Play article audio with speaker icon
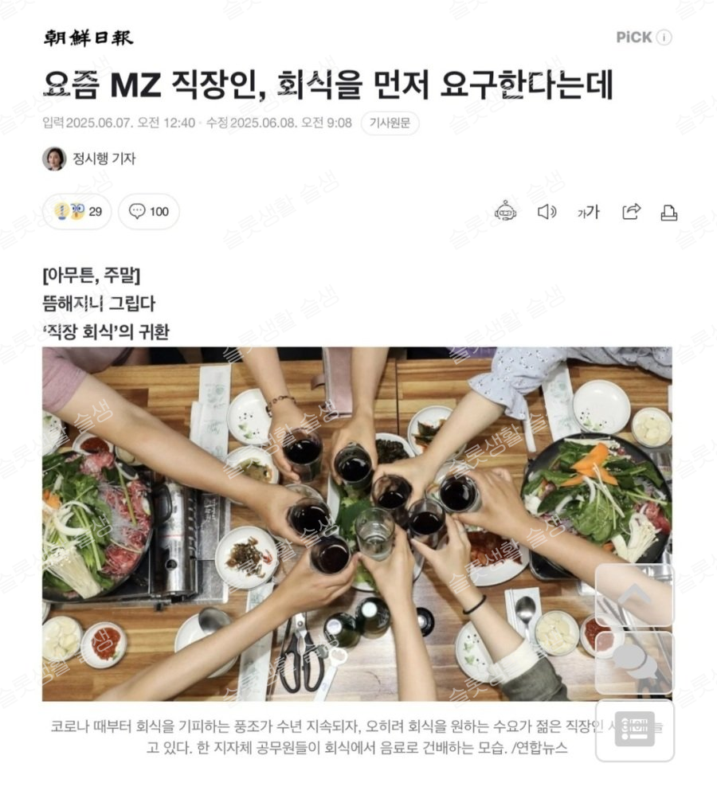The height and width of the screenshot is (791, 717). pyautogui.click(x=547, y=212)
